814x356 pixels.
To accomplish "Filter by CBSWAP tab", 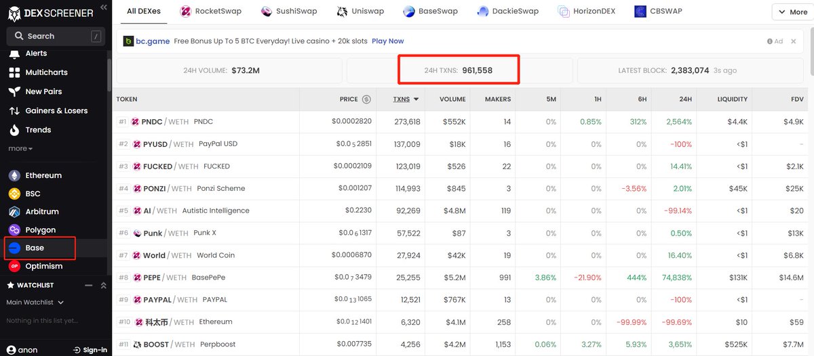I will pos(658,11).
